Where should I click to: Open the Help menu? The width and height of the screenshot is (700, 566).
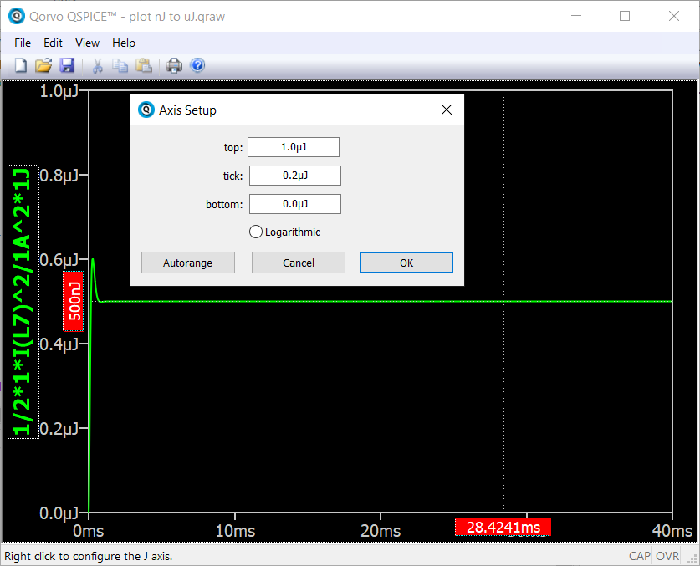point(123,43)
